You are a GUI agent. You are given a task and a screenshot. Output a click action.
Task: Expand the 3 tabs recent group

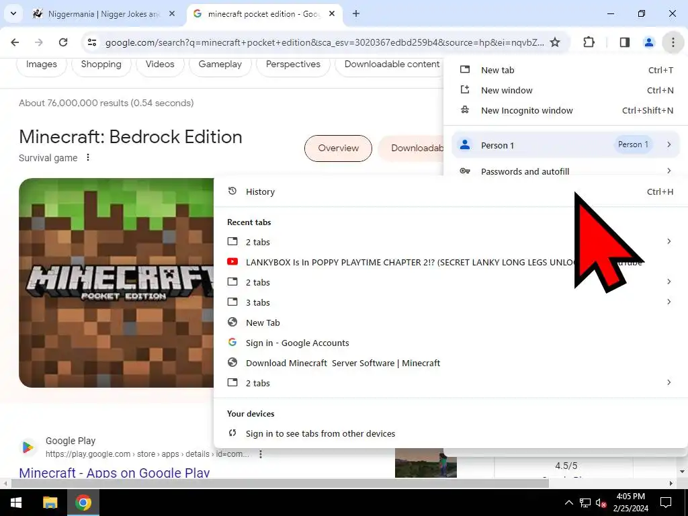(450, 302)
